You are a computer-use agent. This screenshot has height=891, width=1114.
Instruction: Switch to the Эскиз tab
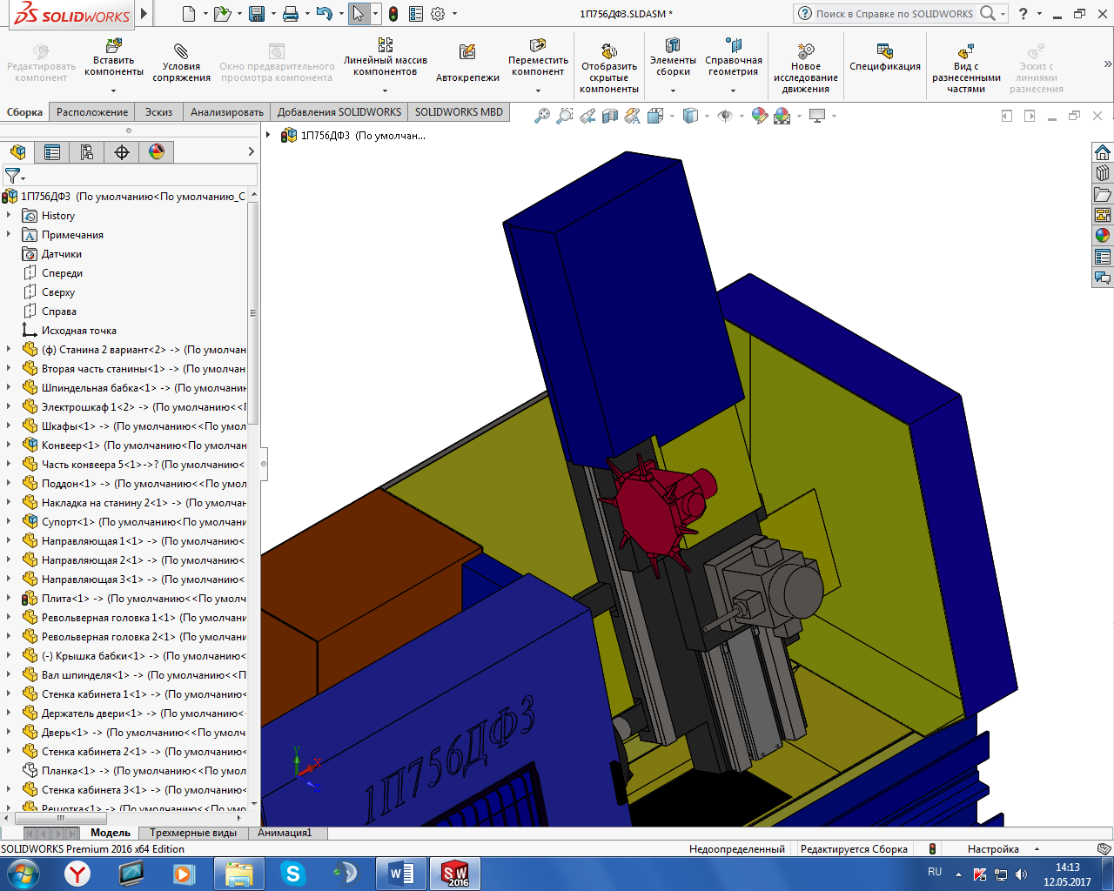click(x=158, y=112)
